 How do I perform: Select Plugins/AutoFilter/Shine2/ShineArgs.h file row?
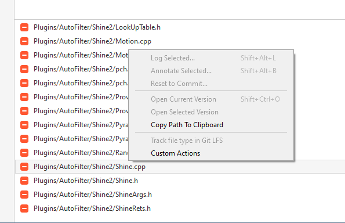pyautogui.click(x=180, y=195)
